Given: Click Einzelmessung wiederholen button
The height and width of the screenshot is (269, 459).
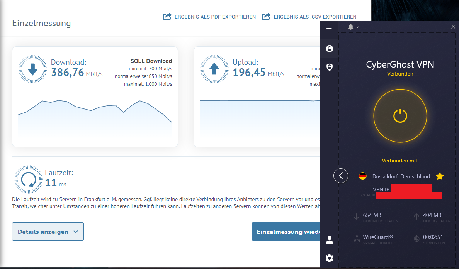Looking at the screenshot, I should click(x=286, y=232).
